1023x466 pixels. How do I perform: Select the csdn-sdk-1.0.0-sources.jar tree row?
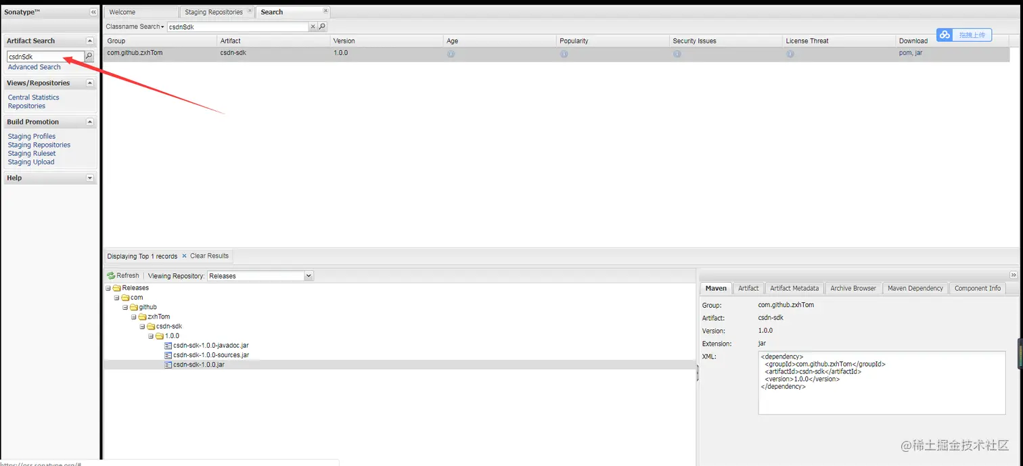pyautogui.click(x=399, y=355)
